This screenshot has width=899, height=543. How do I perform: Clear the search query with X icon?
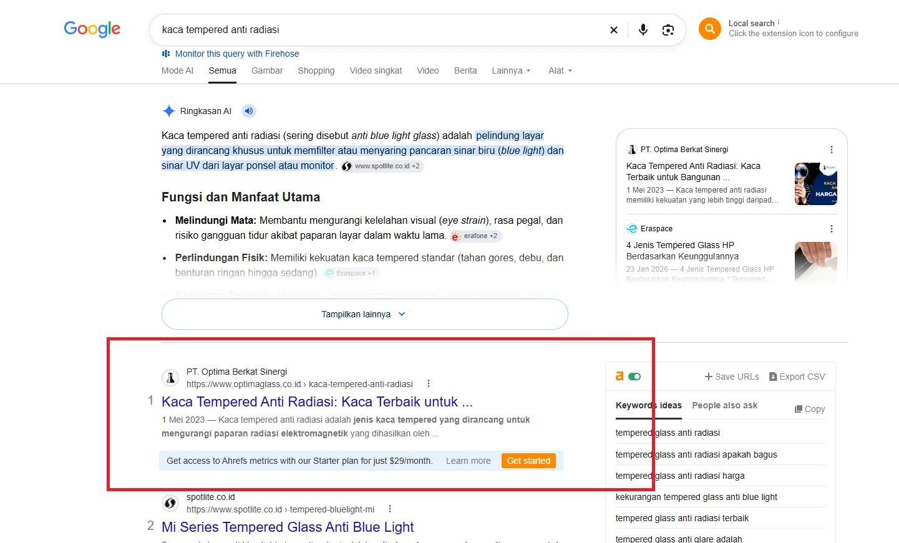614,30
